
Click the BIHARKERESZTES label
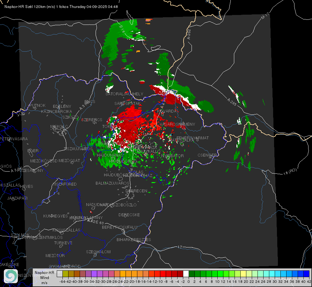[134, 239]
